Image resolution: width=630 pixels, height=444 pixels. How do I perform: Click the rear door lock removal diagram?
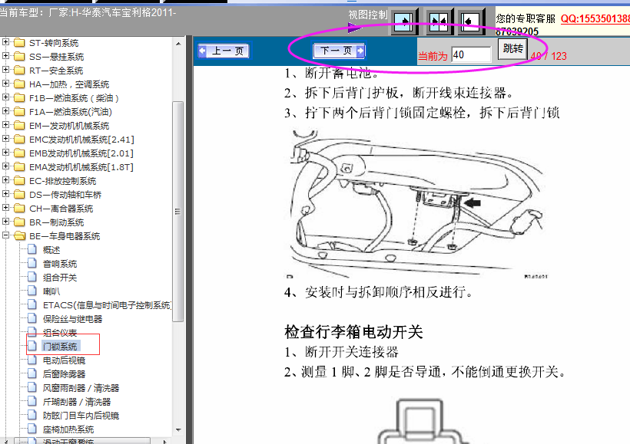pyautogui.click(x=416, y=203)
